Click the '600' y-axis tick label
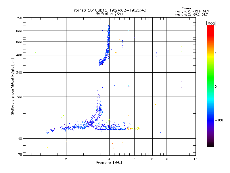Image resolution: width=230 pixels, height=173 pixels. 19,31
